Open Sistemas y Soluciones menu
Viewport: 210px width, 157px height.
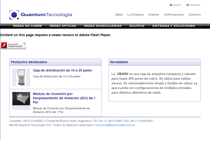click(174, 26)
